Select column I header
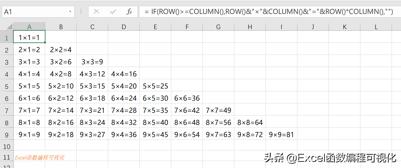This screenshot has width=401, height=168. (281, 27)
